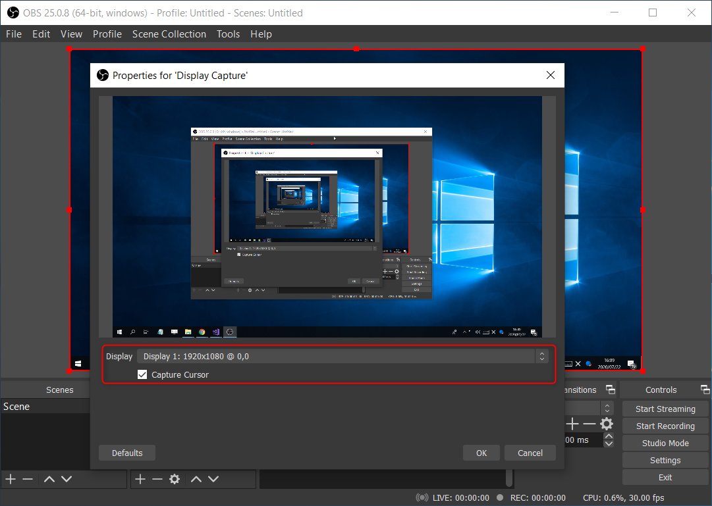Click Visual Studio icon in dialog preview taskbar
The width and height of the screenshot is (712, 506).
pos(216,332)
